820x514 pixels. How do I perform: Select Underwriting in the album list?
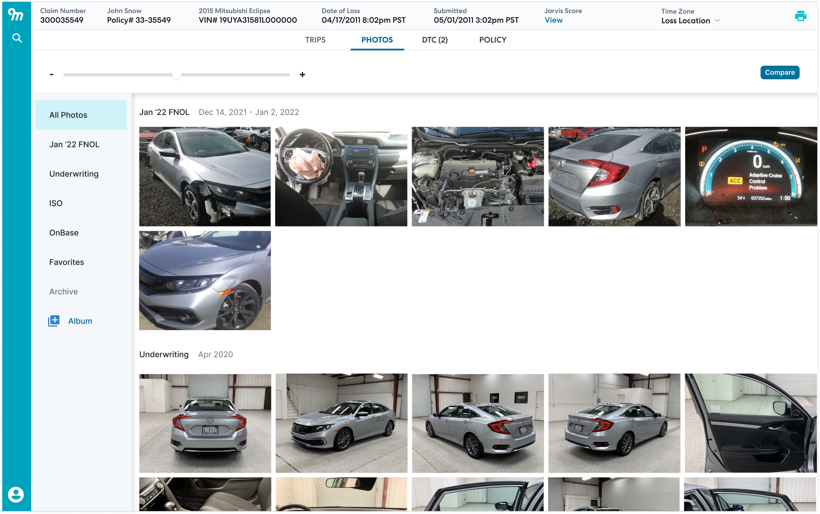[74, 174]
